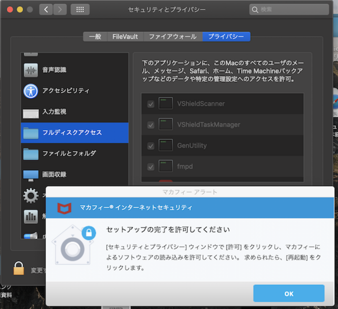Click the back navigation arrow
The height and width of the screenshot is (309, 338).
click(46, 9)
